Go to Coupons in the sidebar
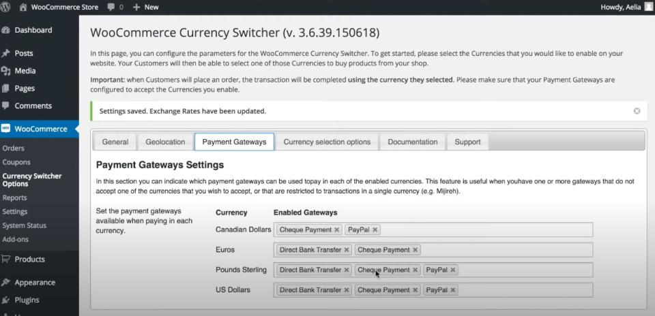 point(16,162)
